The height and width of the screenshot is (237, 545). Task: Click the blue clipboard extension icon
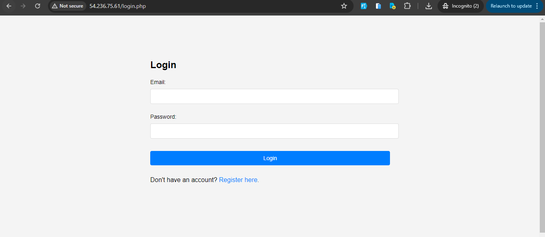click(378, 6)
